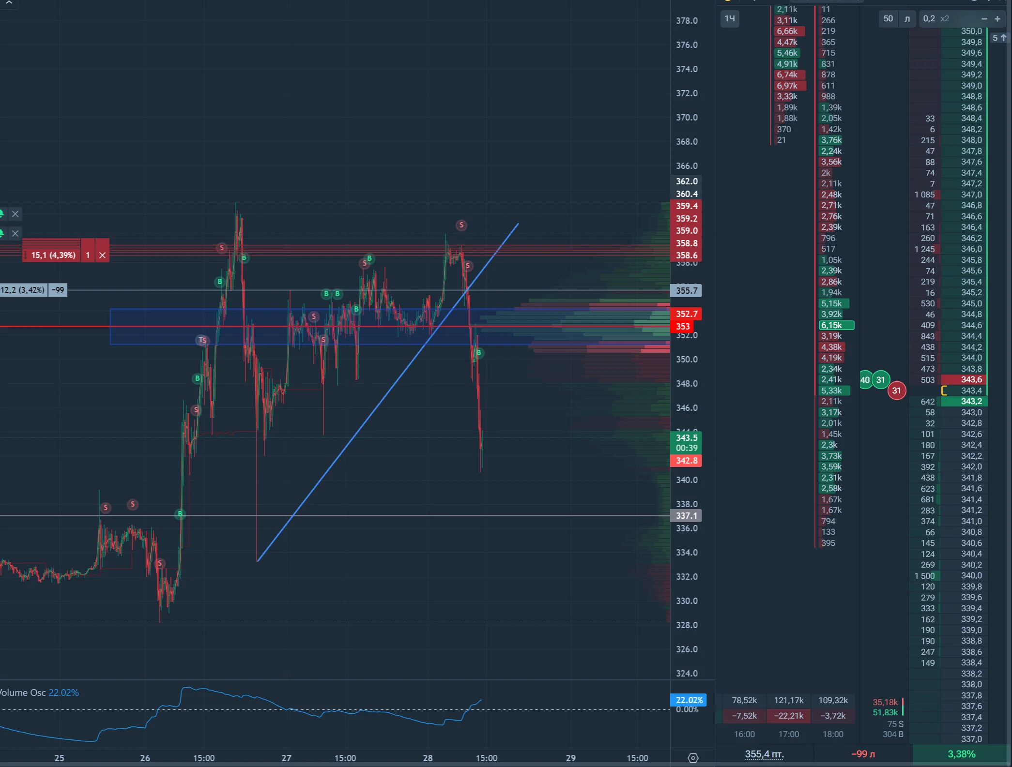This screenshot has height=767, width=1012.
Task: Click the green 343,2 bid price row
Action: click(x=964, y=401)
